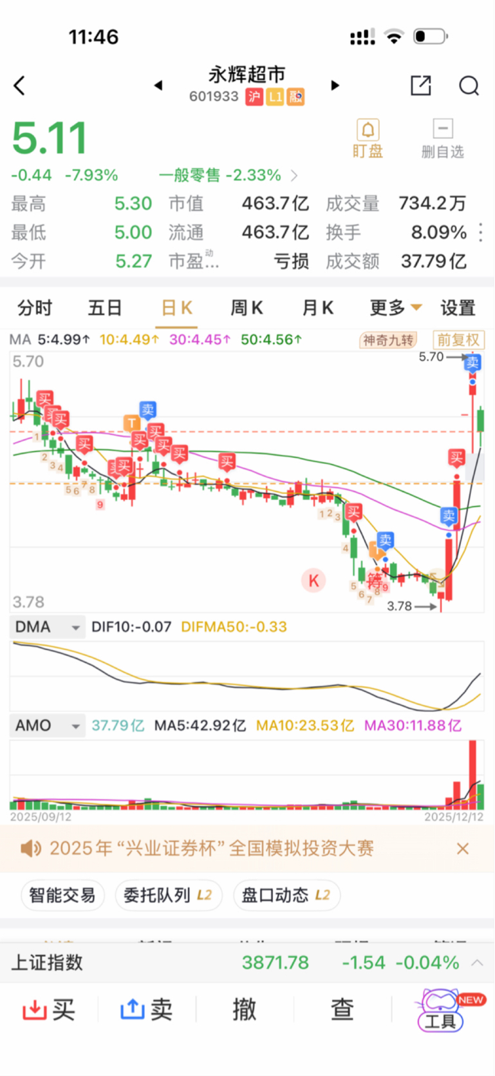Tap the 市值 463.7亿 value
The image size is (495, 1076).
pos(276,204)
